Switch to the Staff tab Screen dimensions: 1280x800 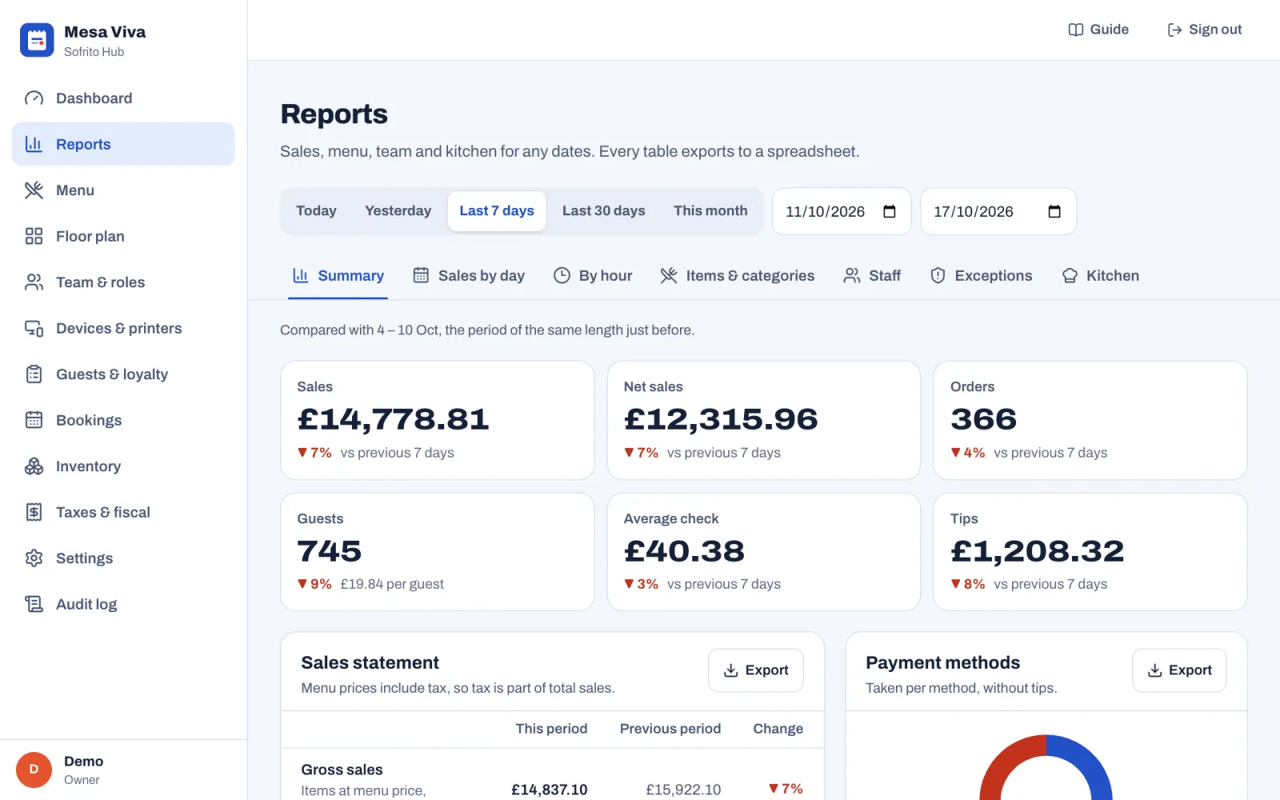(872, 275)
